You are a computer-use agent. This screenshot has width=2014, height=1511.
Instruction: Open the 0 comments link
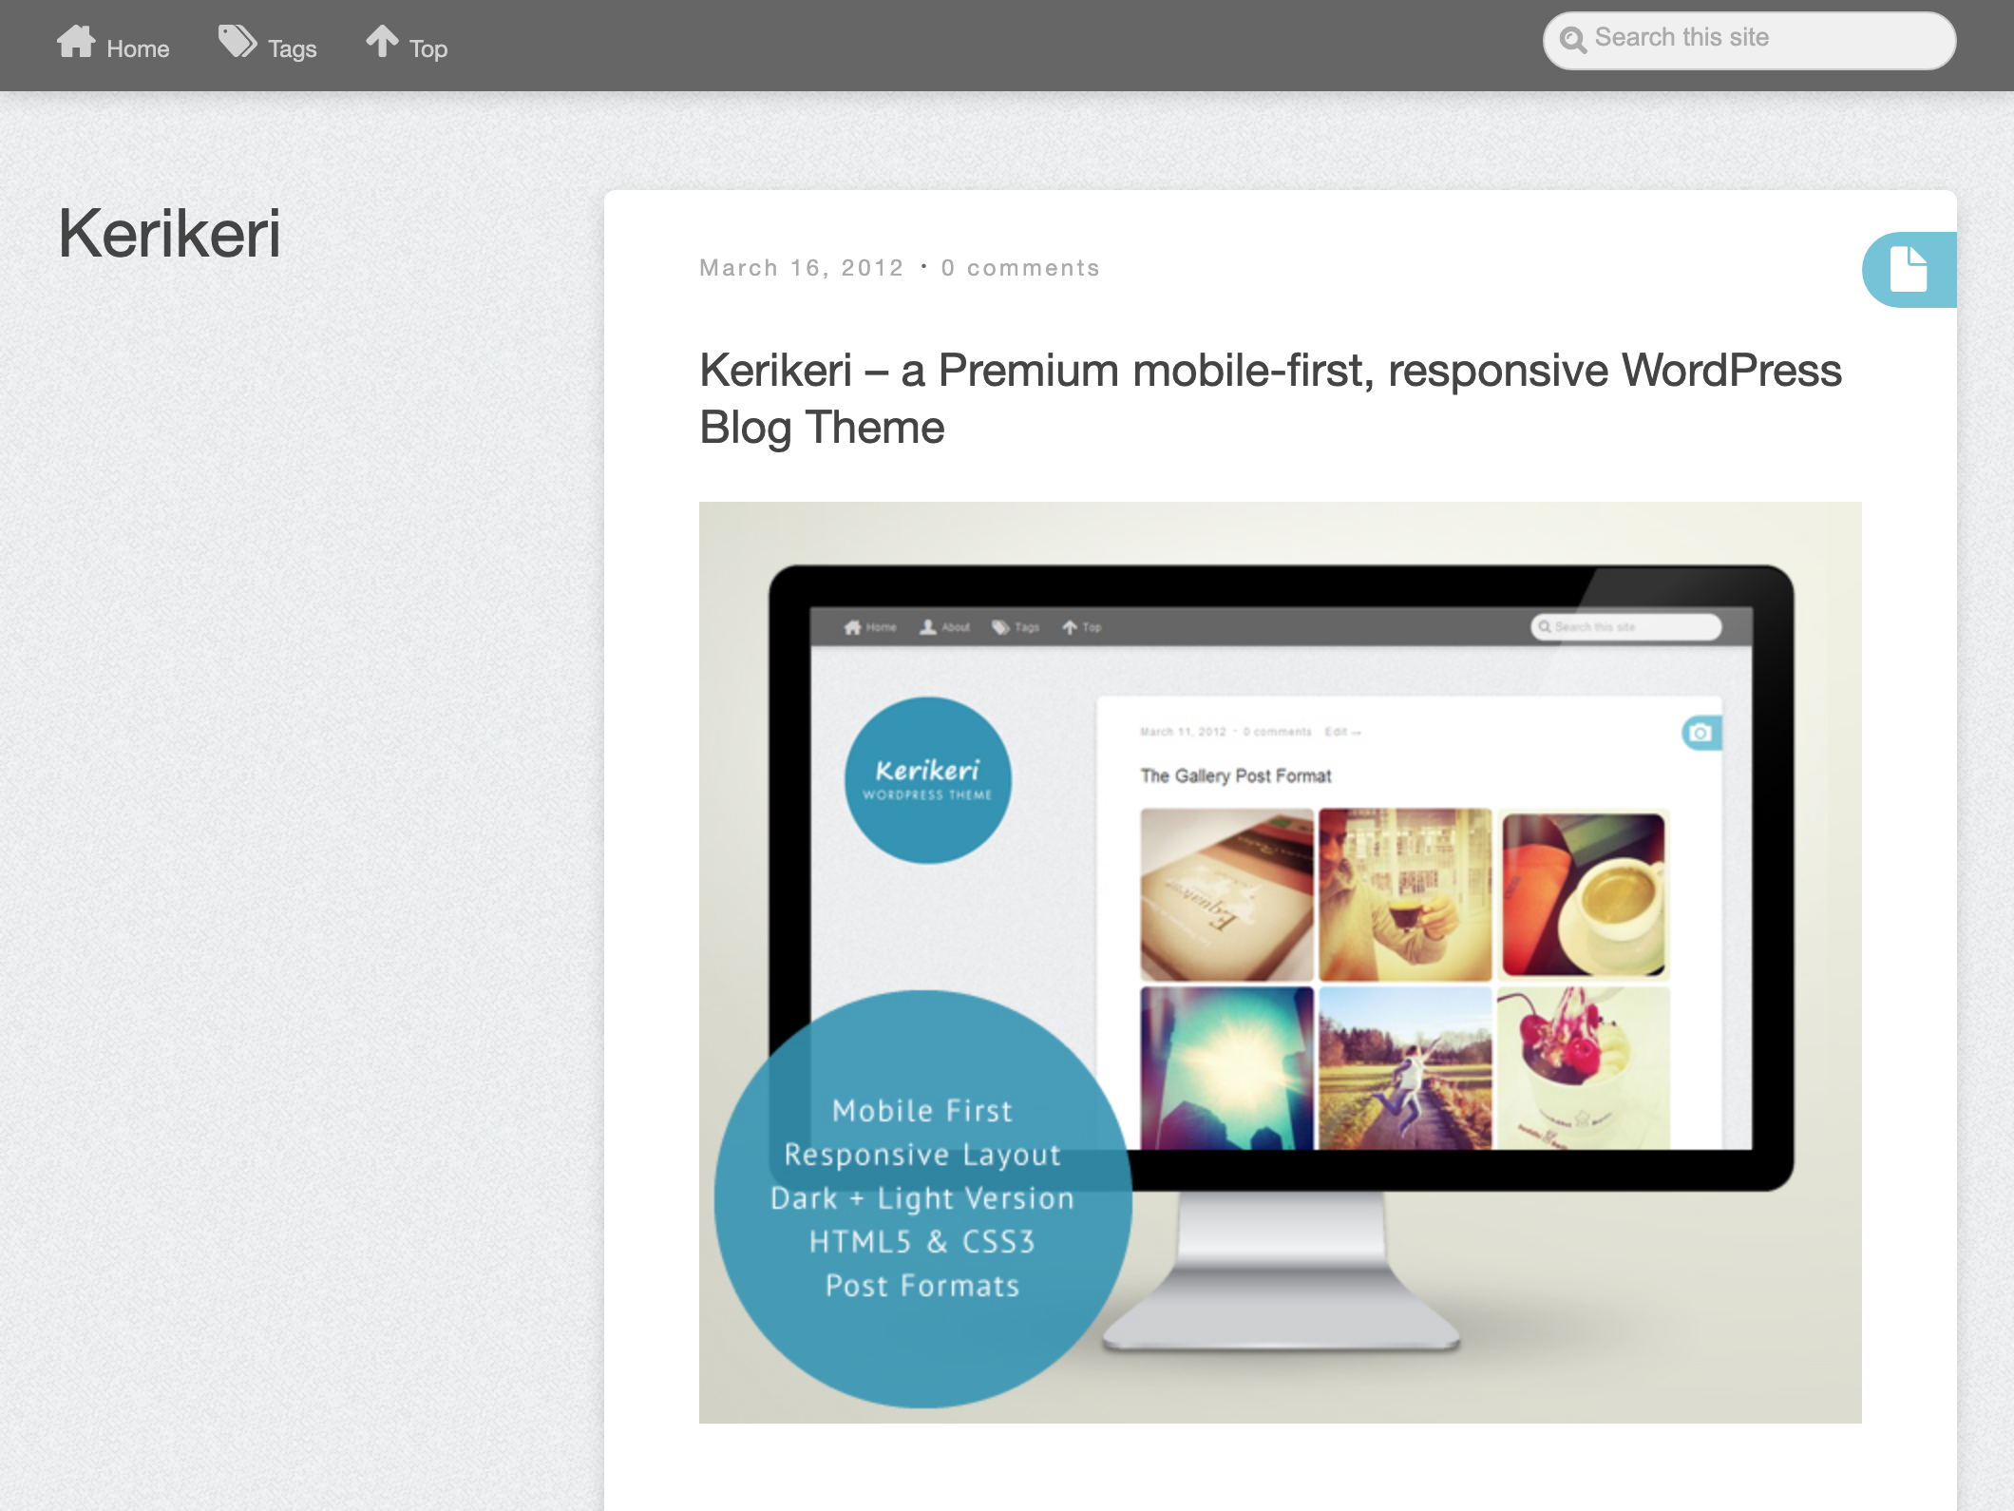1020,268
